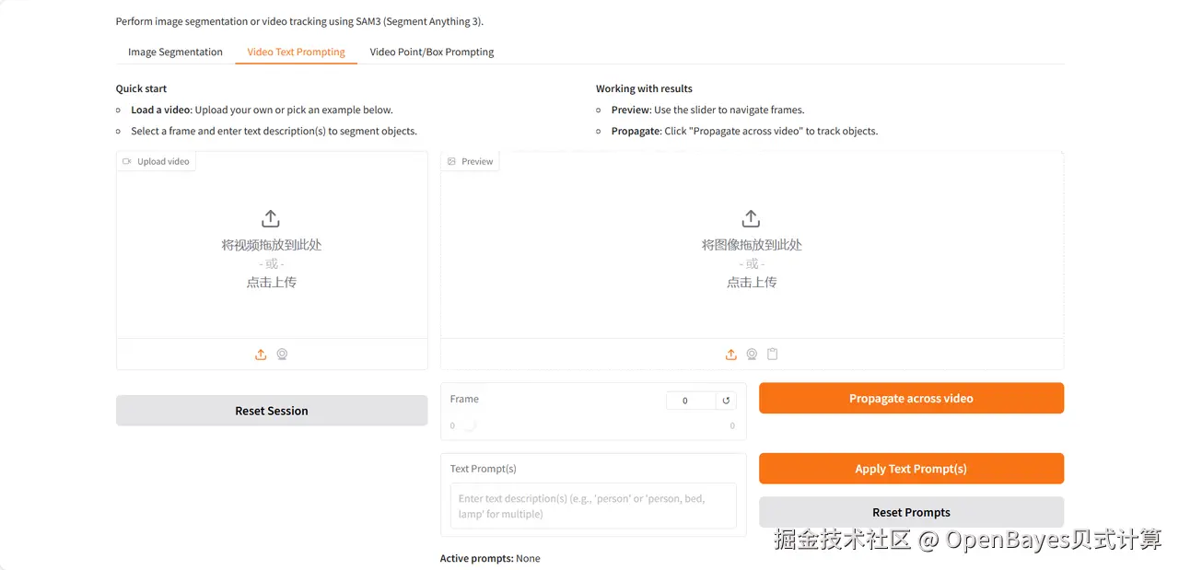This screenshot has width=1179, height=570.
Task: Click the reset icon next to the Frame counter
Action: (725, 400)
